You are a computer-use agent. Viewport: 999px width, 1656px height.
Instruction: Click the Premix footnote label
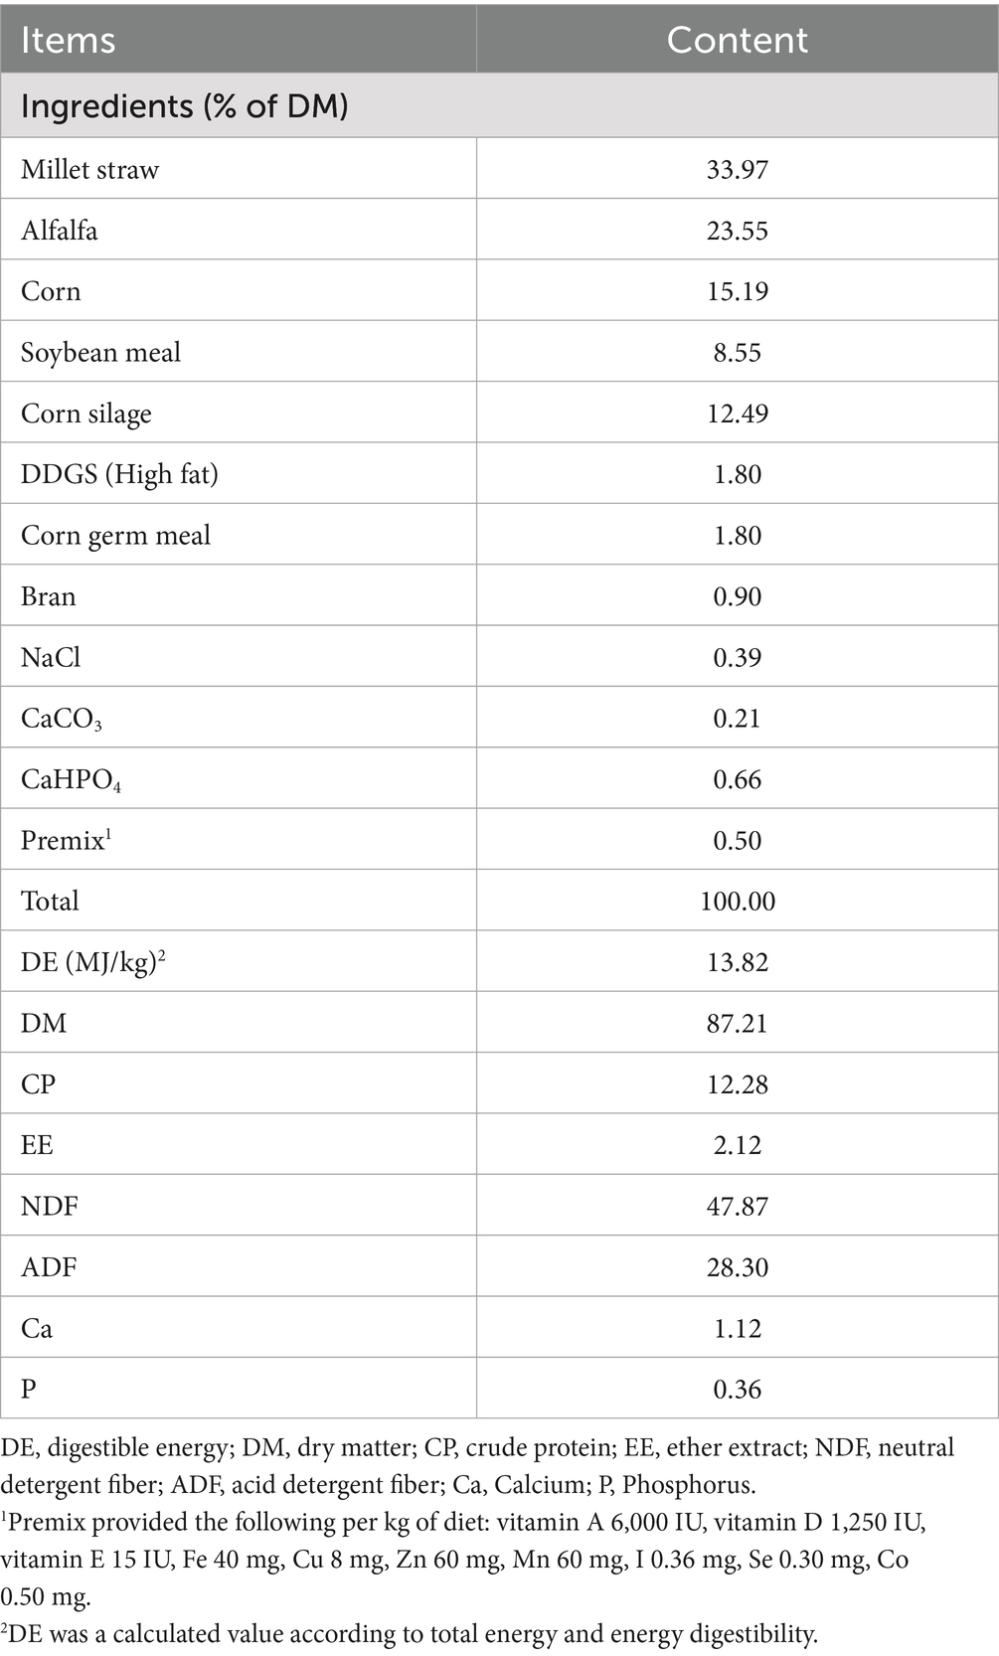(x=66, y=841)
